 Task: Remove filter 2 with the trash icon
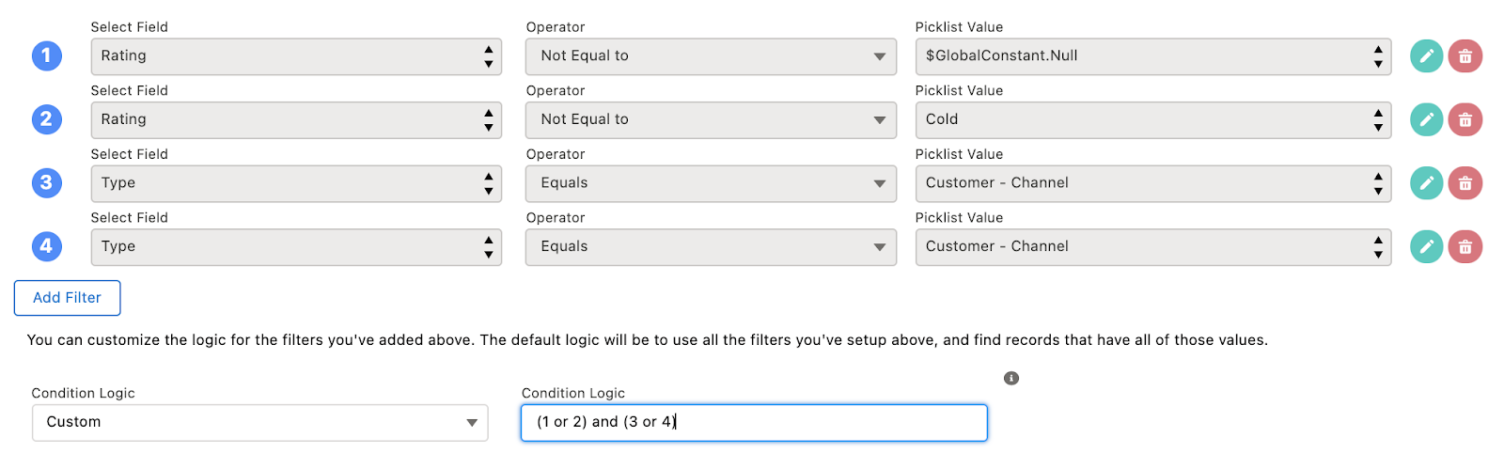click(1465, 119)
